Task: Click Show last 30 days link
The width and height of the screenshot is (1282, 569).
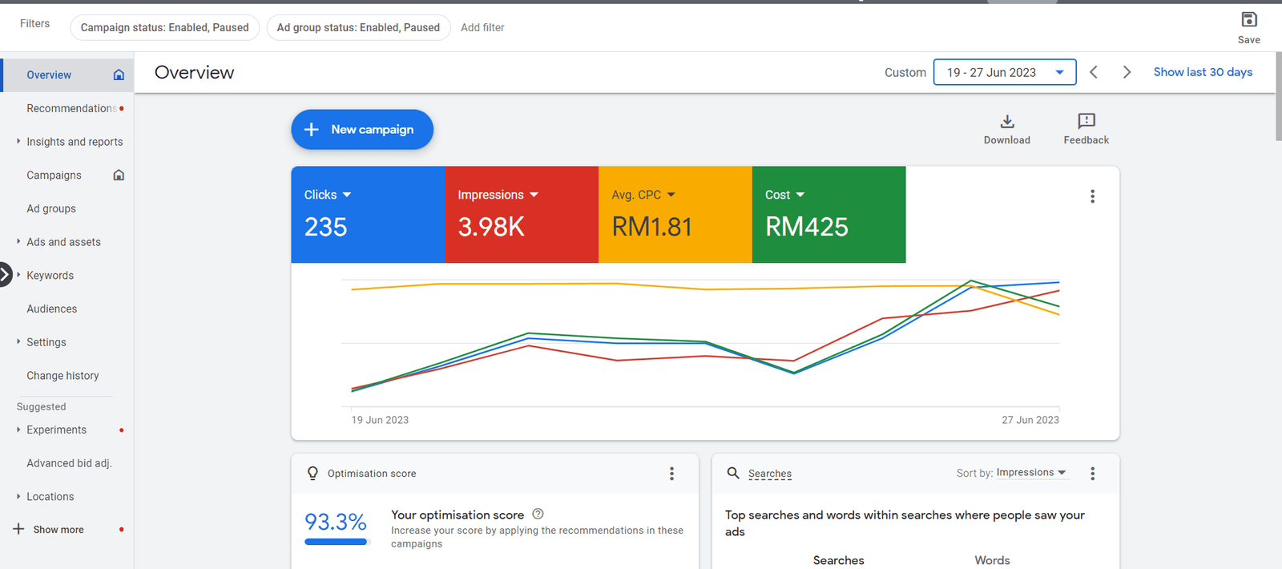Action: (x=1203, y=72)
